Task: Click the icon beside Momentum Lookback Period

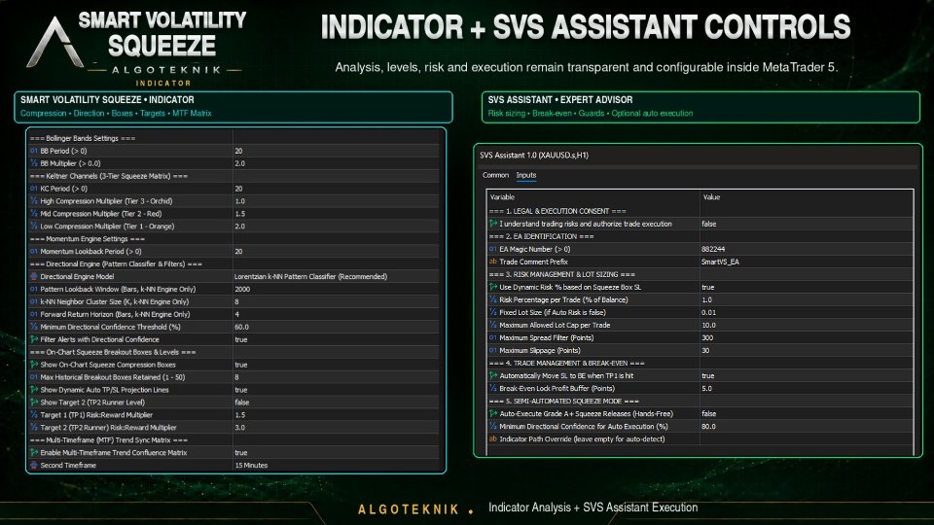Action: pyautogui.click(x=34, y=251)
